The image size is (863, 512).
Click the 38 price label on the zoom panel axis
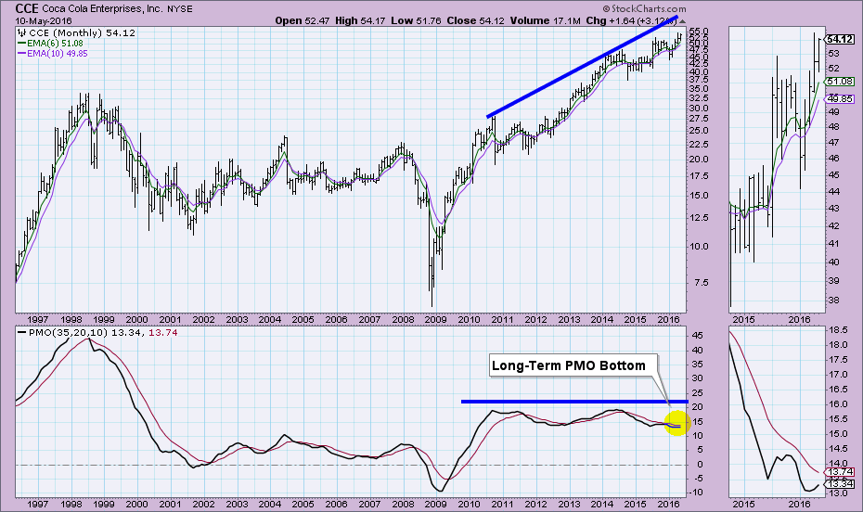(x=833, y=301)
